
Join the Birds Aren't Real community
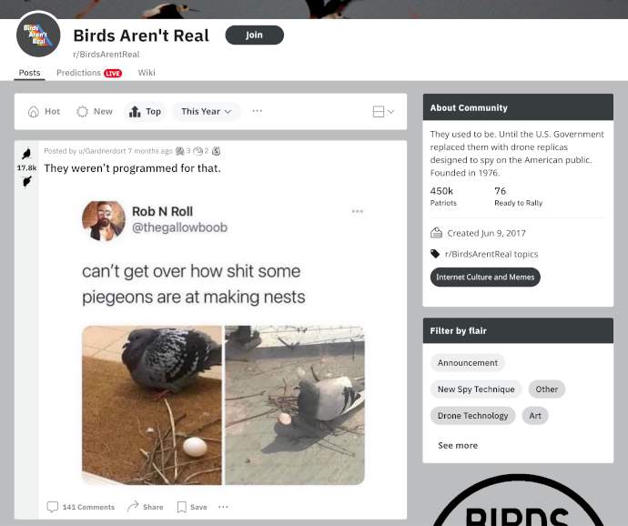tap(255, 35)
